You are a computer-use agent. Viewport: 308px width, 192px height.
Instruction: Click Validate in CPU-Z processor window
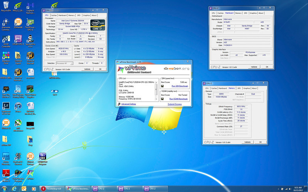[x=87, y=69]
